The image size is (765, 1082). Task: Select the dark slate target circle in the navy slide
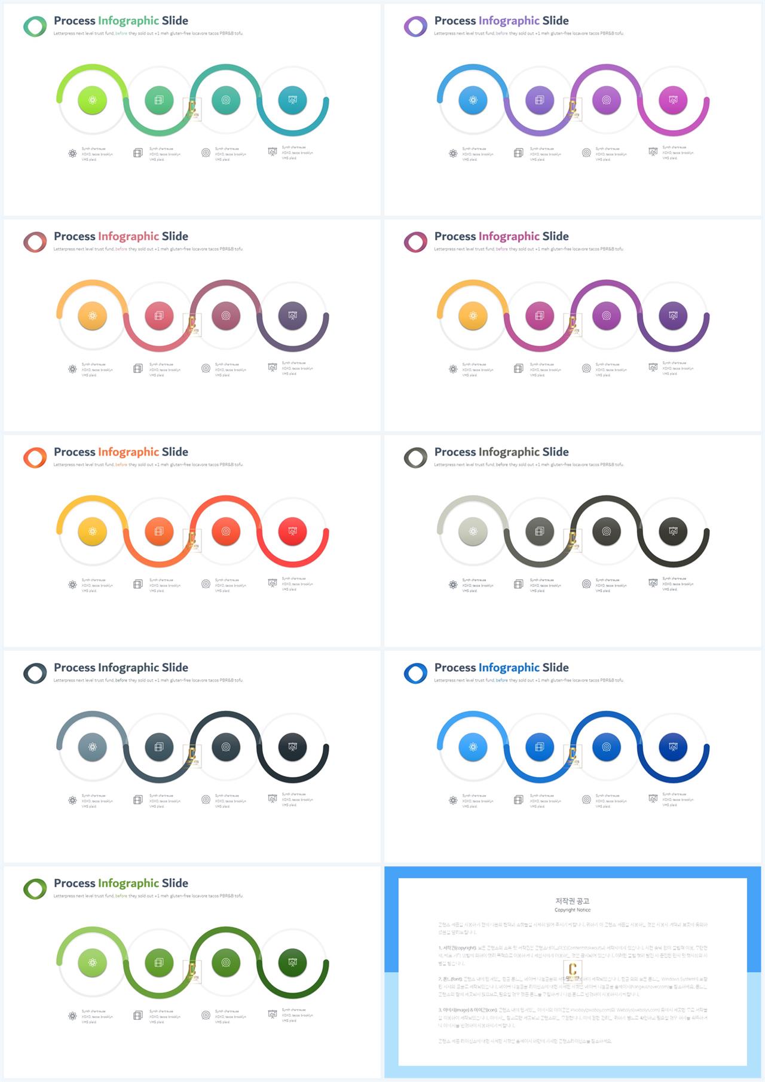tap(226, 747)
